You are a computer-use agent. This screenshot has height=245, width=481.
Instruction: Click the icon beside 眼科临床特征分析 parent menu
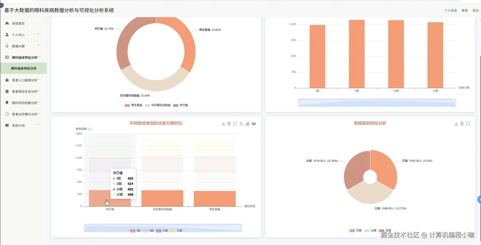[x=7, y=57]
